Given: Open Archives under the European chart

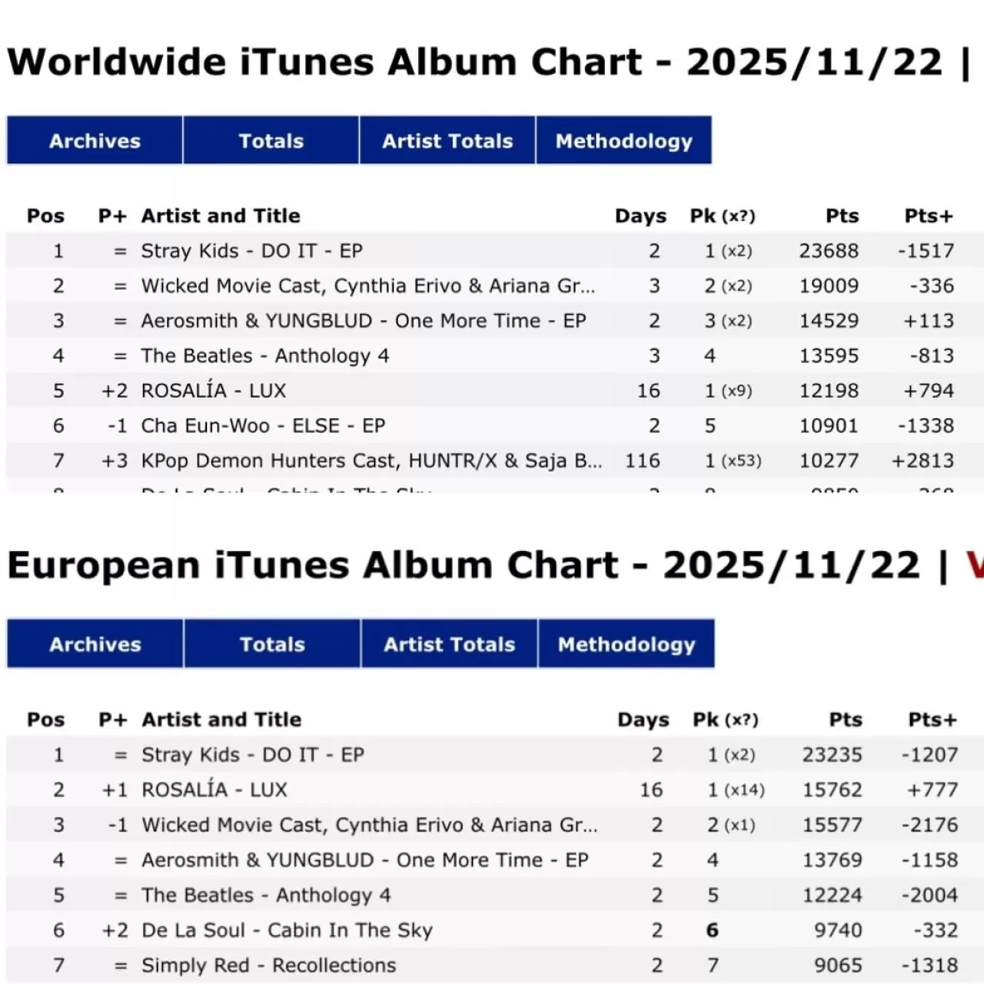Looking at the screenshot, I should 94,644.
